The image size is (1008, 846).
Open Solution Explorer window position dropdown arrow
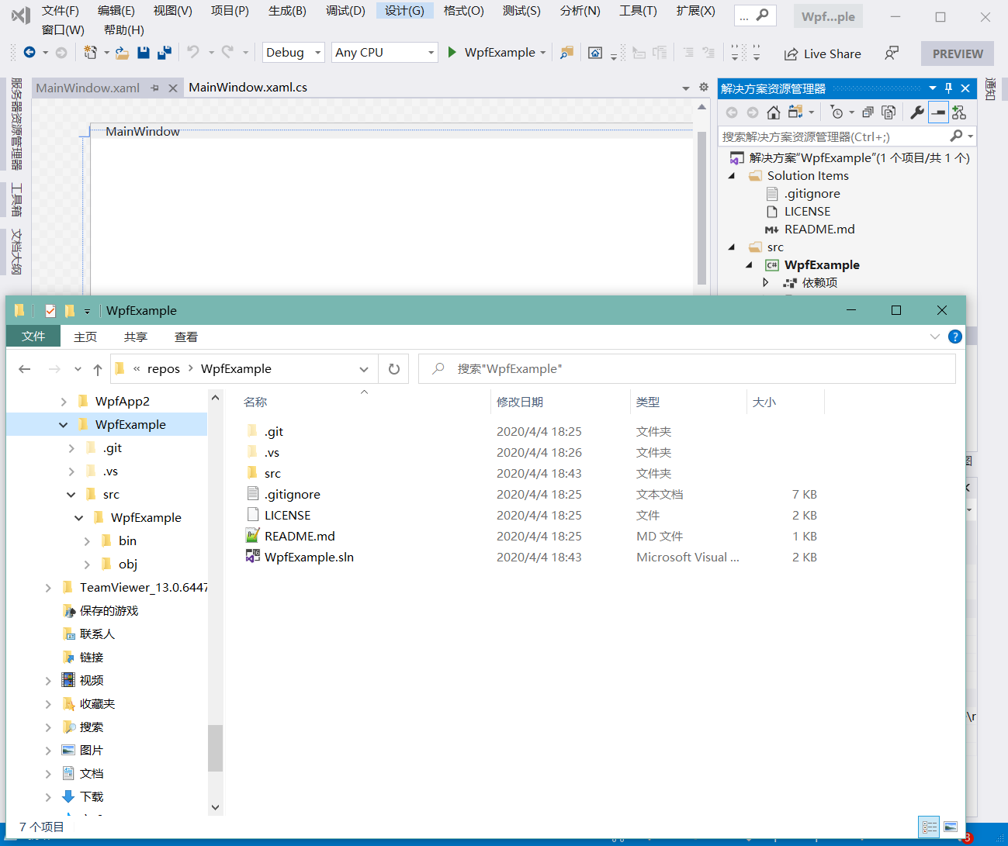(933, 88)
